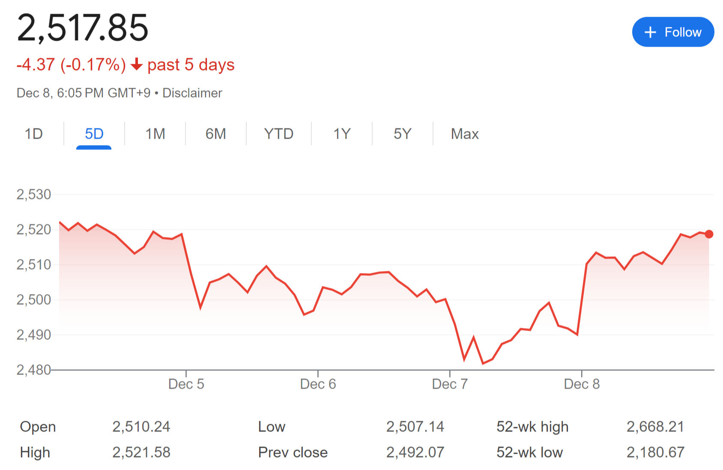
Task: Click the Dec 7 axis label
Action: click(x=450, y=384)
